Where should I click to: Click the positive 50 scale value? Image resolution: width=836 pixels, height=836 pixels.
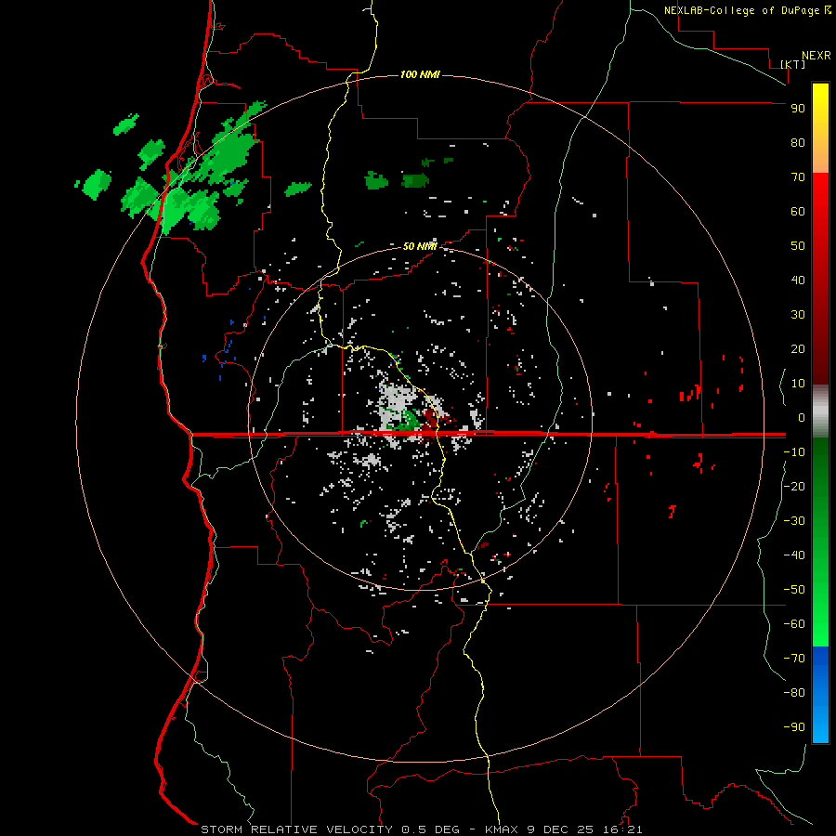[798, 246]
